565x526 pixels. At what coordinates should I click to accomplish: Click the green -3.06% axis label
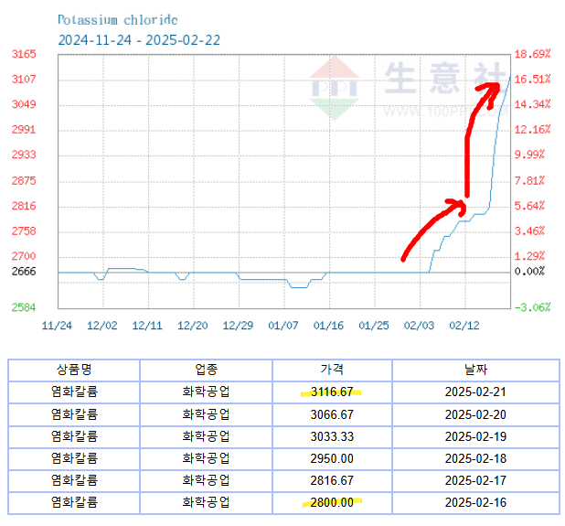click(532, 307)
